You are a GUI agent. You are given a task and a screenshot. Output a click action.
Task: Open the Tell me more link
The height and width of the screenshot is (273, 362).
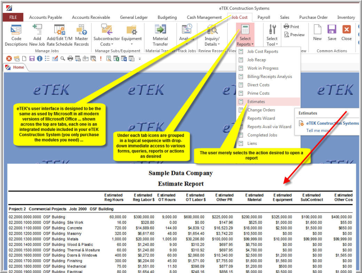coord(318,131)
